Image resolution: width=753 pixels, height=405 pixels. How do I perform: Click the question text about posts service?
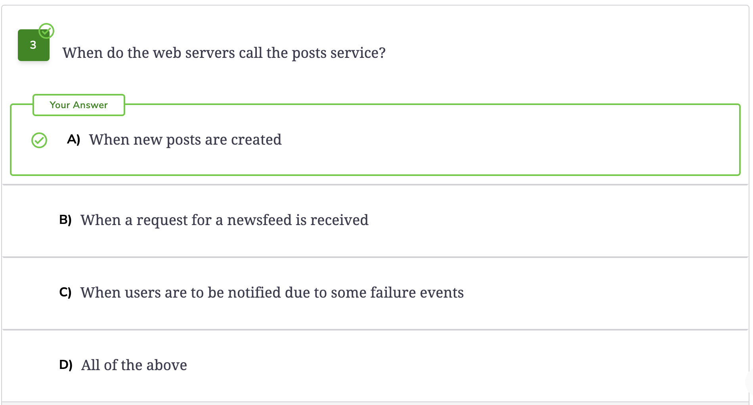(224, 53)
